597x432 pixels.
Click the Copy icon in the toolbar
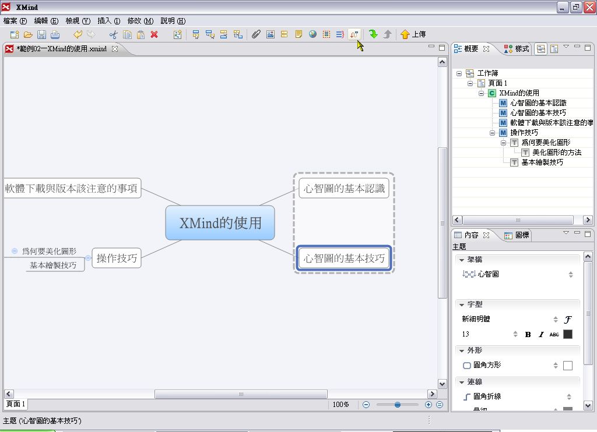pyautogui.click(x=127, y=34)
